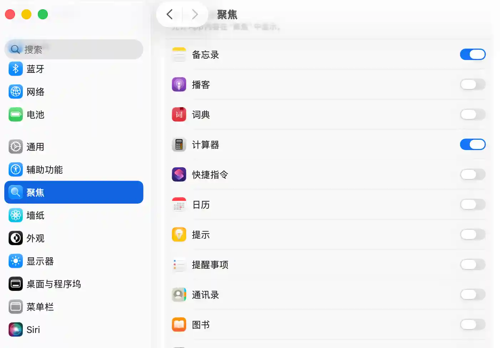
Task: Enable the 通讯录 (Contacts) toggle
Action: [x=473, y=294]
